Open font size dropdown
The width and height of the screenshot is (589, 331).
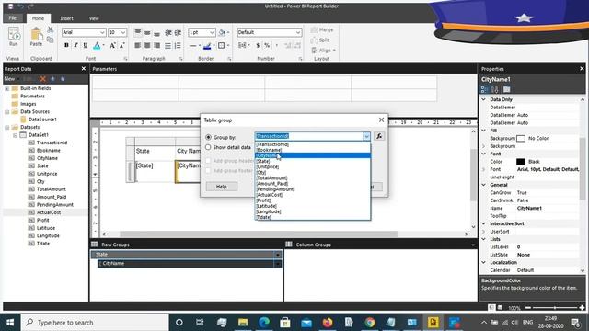(123, 33)
